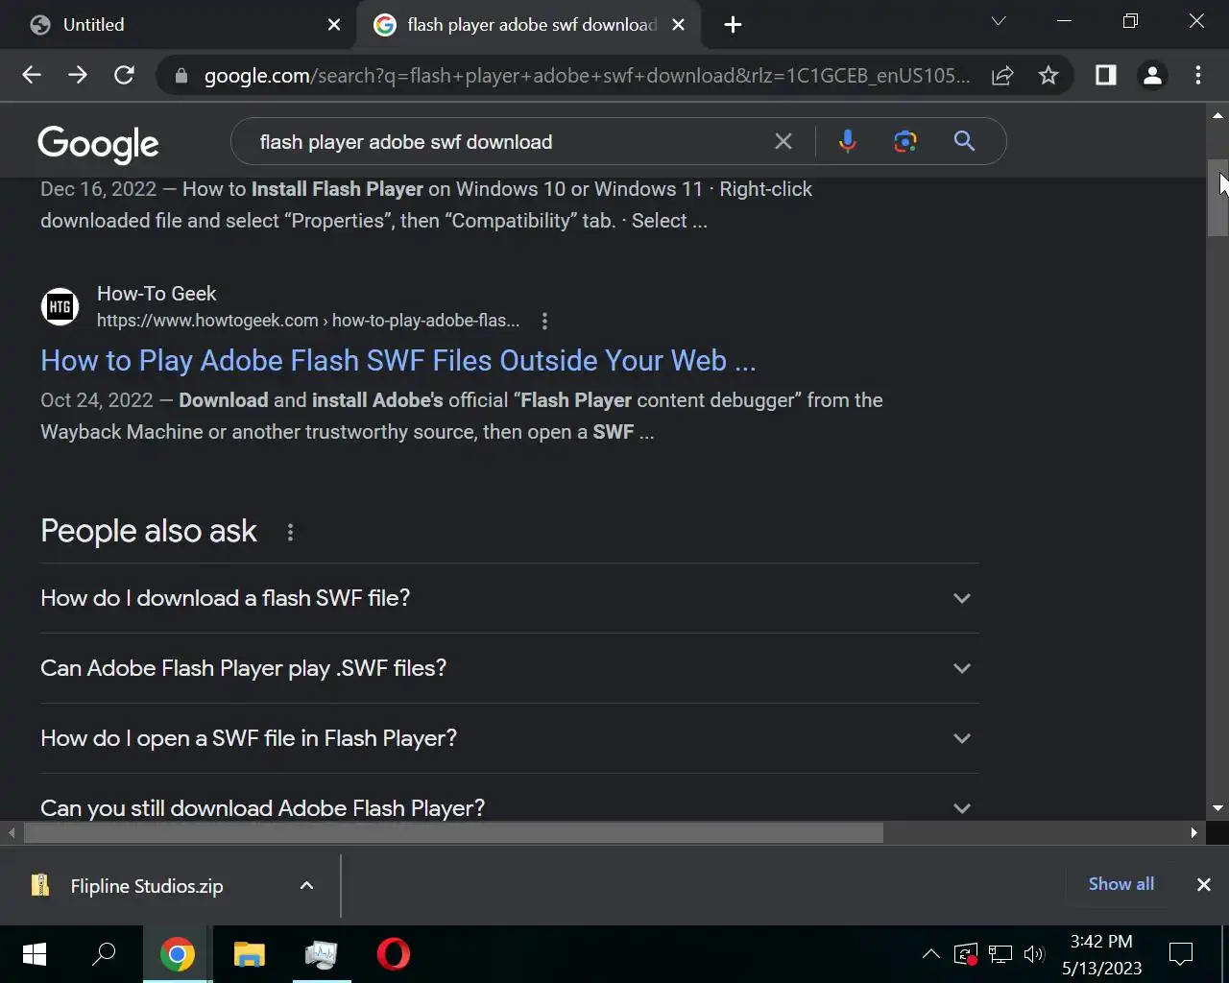Click the vertical scrollbar down arrow
1229x983 pixels.
pyautogui.click(x=1217, y=809)
